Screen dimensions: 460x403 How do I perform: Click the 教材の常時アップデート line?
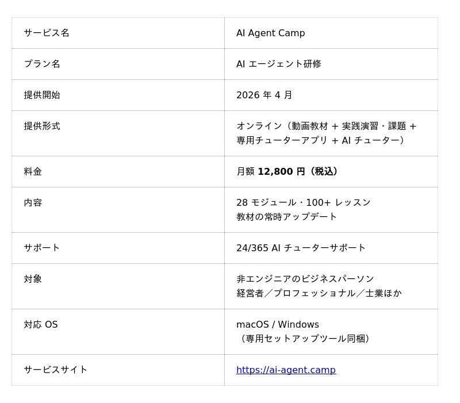pos(286,217)
